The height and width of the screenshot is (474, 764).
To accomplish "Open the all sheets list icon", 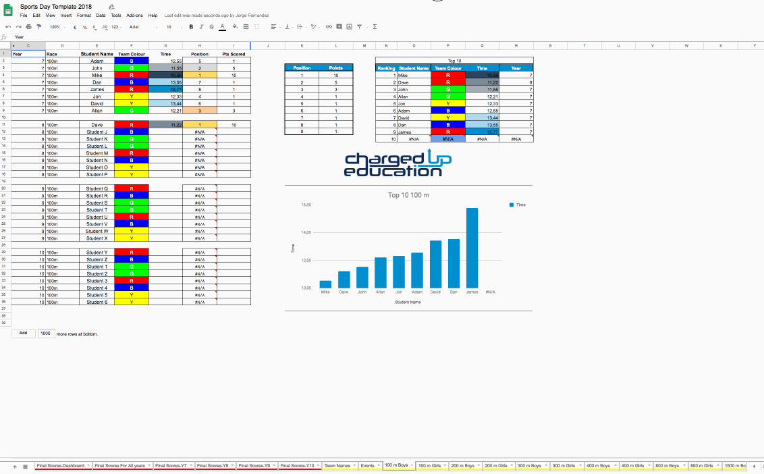I will pyautogui.click(x=26, y=467).
